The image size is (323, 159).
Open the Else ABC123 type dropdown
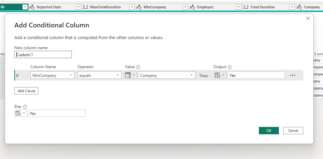pyautogui.click(x=21, y=113)
